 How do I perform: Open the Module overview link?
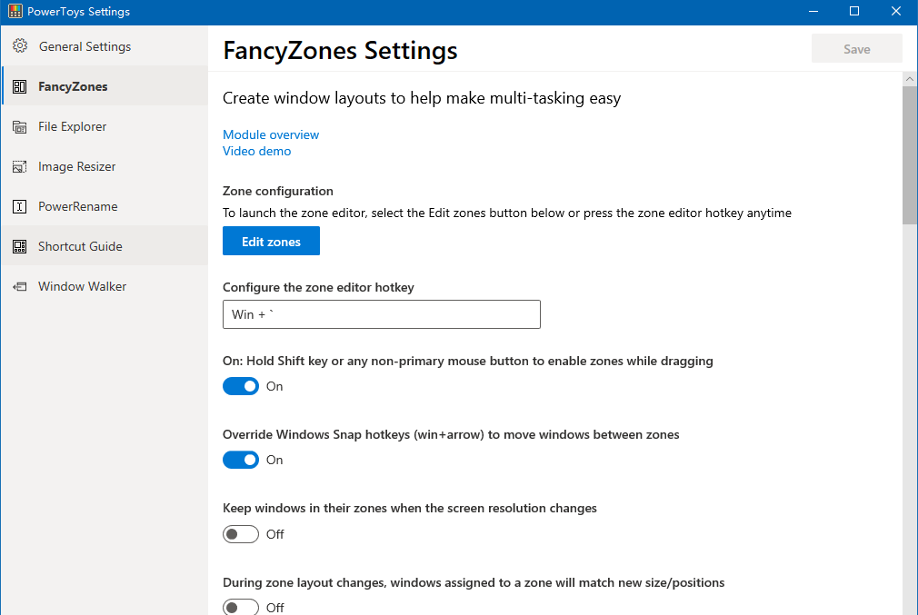pyautogui.click(x=270, y=134)
